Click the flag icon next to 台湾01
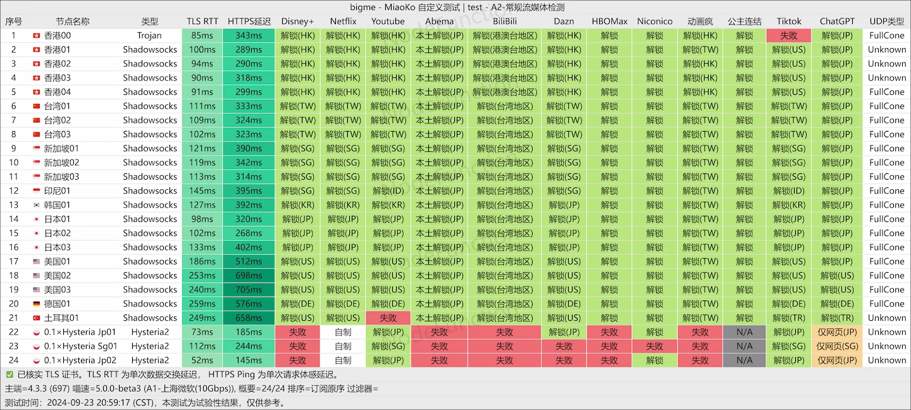Image resolution: width=911 pixels, height=410 pixels. [x=36, y=106]
